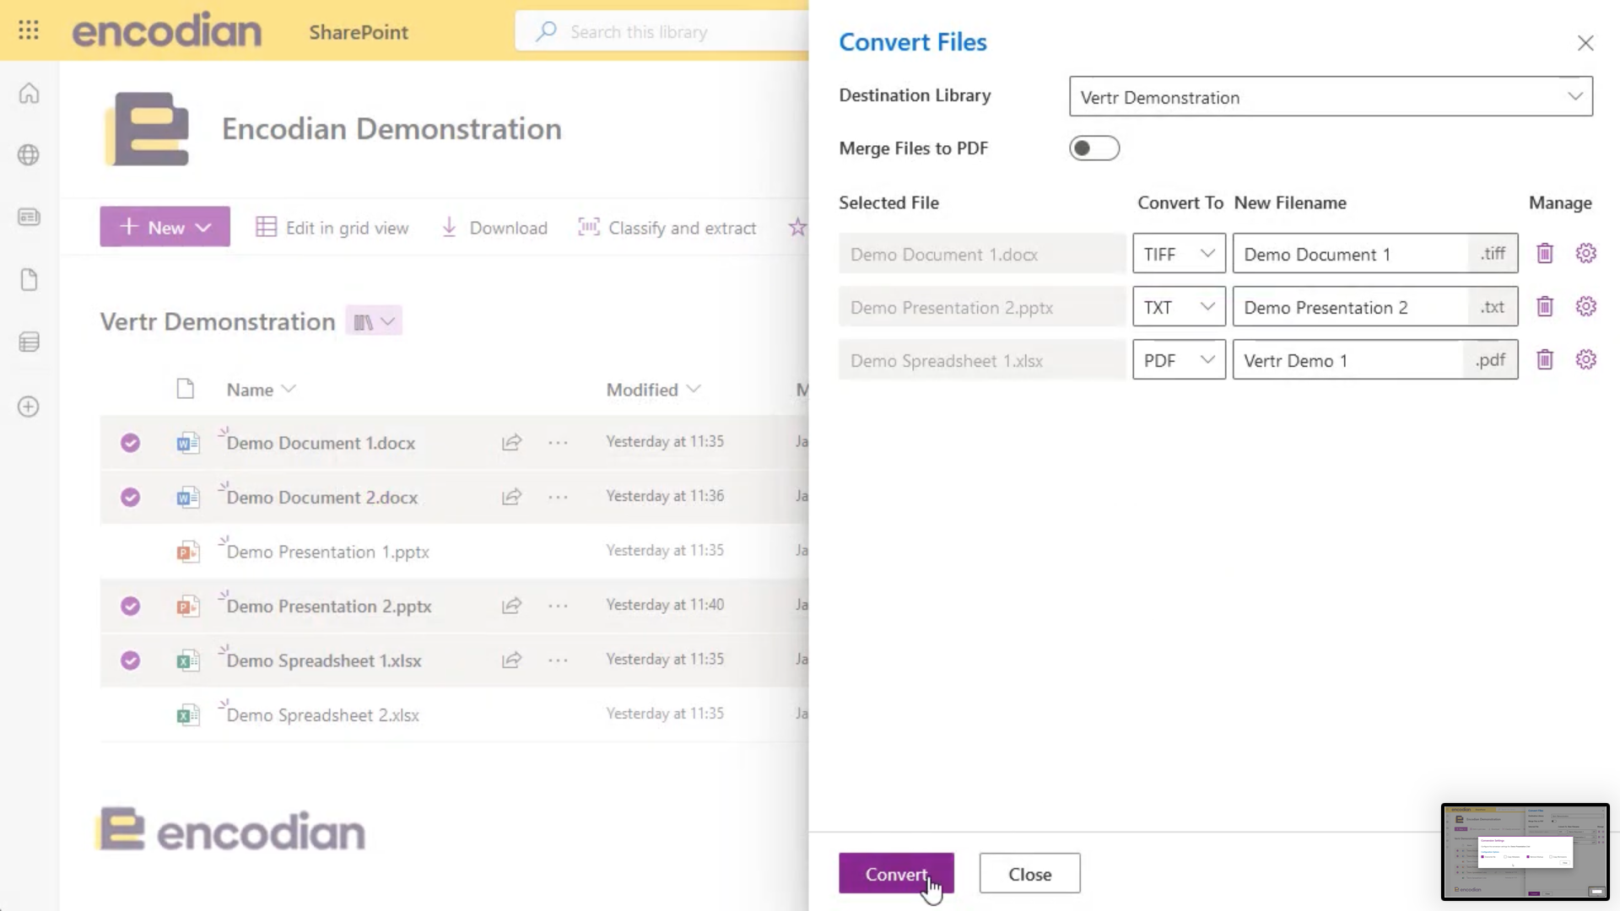Open the My lists icon in left rail
This screenshot has height=911, width=1620.
[x=29, y=342]
